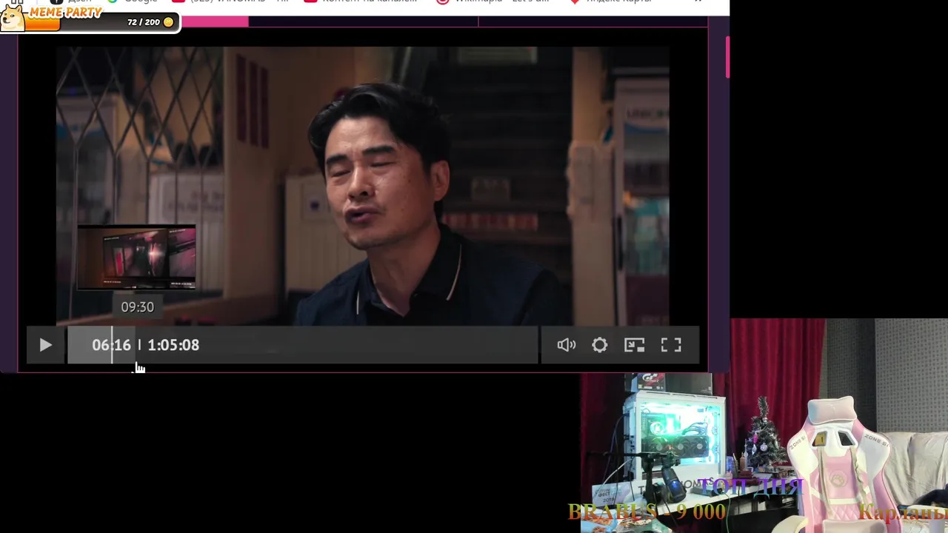Click the 09:30 preview thumbnail

[x=137, y=258]
